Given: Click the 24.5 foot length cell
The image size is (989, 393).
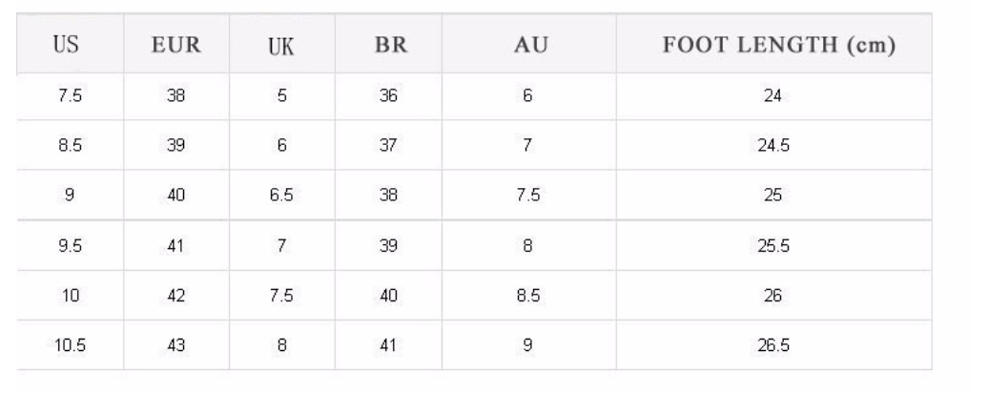Looking at the screenshot, I should click(773, 146).
